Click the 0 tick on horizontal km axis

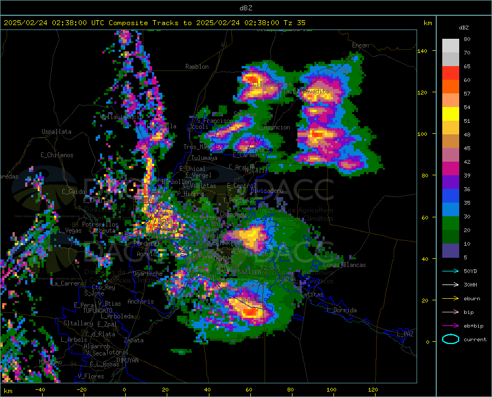coord(124,389)
